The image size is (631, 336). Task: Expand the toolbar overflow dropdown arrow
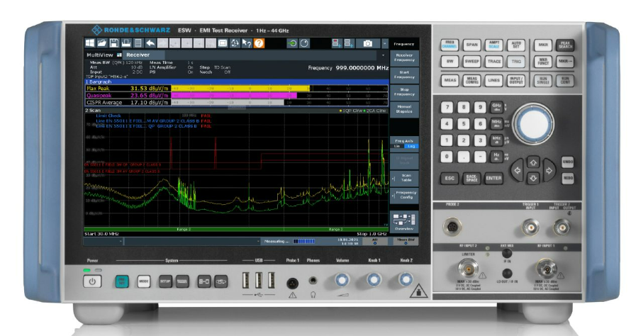[x=384, y=44]
